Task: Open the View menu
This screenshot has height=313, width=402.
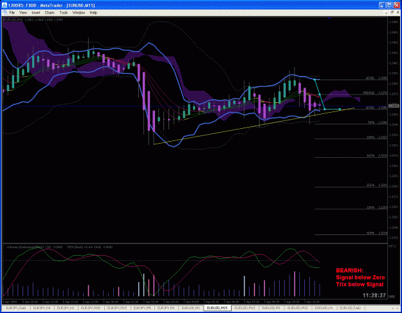Action: [23, 13]
